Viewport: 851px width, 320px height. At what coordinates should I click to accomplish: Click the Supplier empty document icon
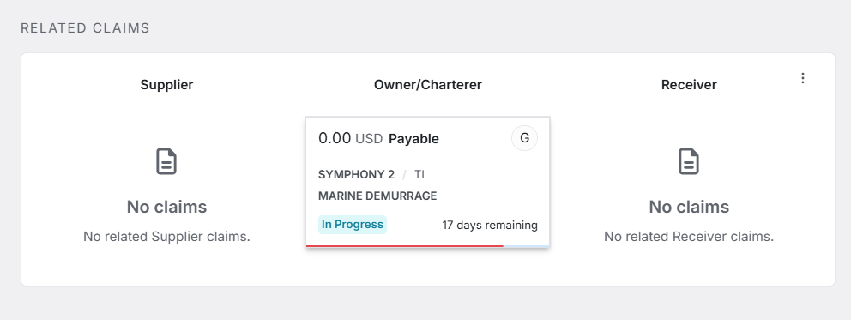[x=166, y=161]
